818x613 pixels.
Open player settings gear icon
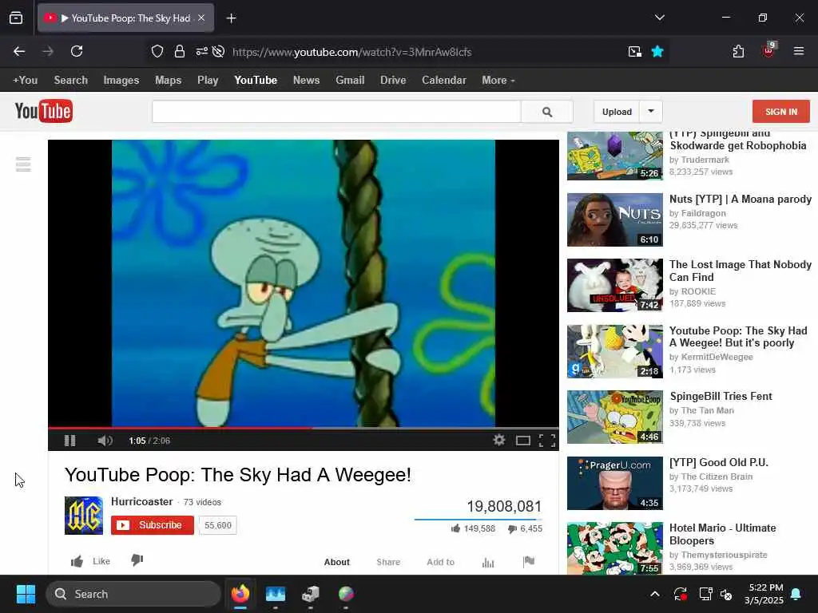click(x=498, y=440)
